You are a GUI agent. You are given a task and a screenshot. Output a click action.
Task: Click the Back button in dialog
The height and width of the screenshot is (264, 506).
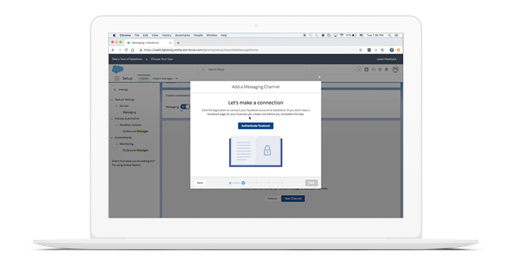point(200,183)
